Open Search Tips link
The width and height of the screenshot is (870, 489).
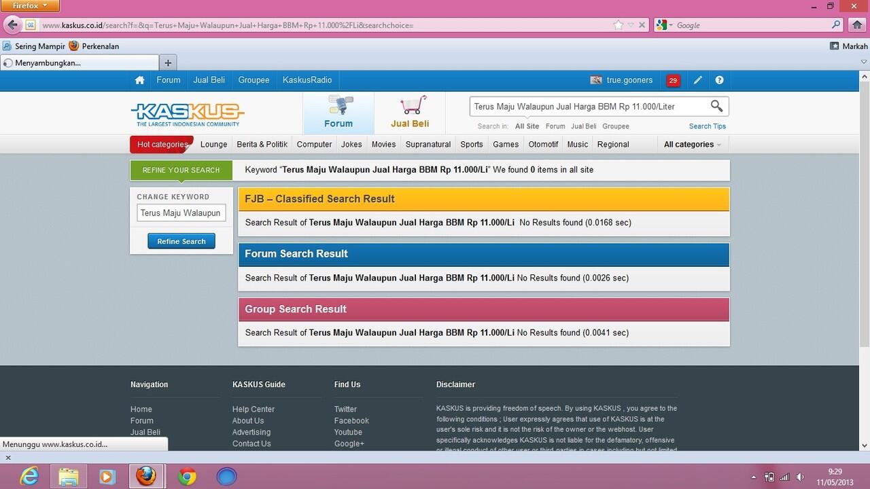(707, 126)
